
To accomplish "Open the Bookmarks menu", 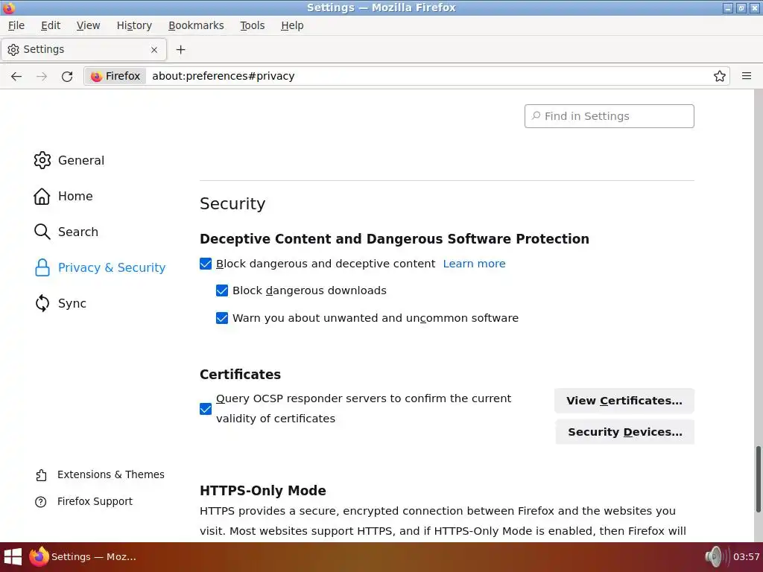I will 196,25.
